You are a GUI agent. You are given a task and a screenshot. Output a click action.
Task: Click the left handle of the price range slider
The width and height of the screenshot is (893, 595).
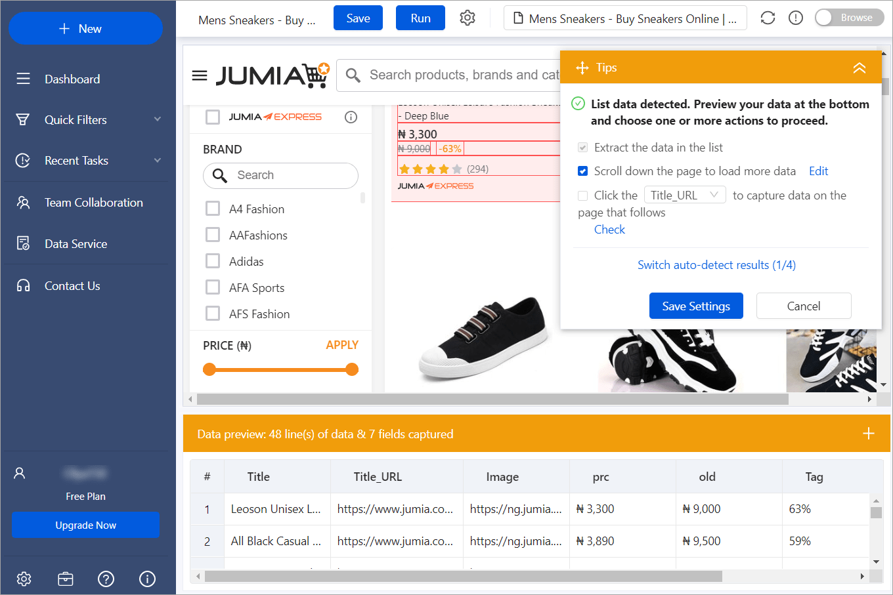pos(209,369)
